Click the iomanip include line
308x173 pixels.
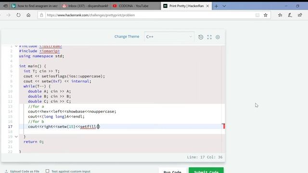pyautogui.click(x=39, y=51)
